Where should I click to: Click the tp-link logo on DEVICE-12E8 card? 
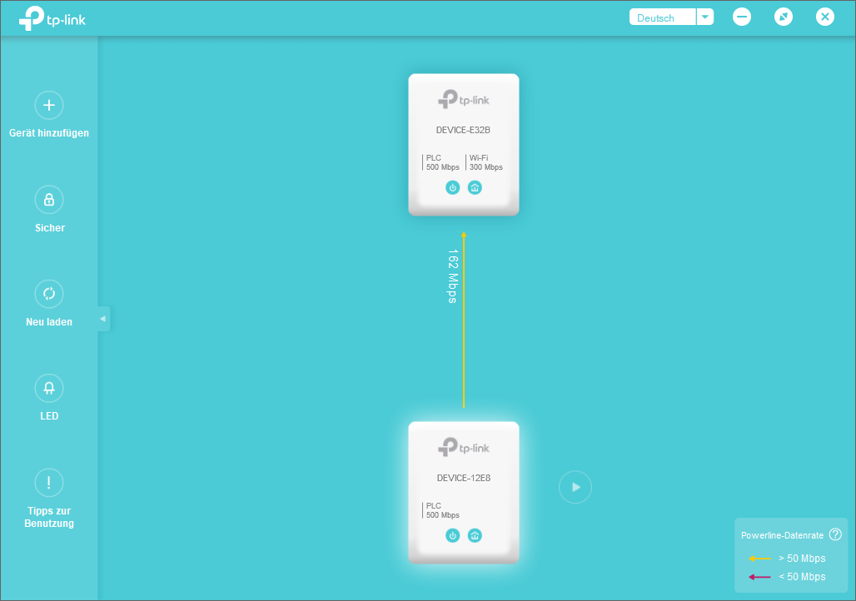pos(464,447)
